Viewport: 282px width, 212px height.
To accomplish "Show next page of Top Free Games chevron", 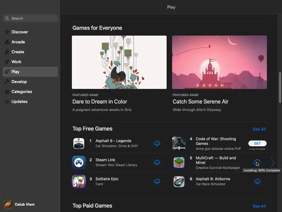I will [x=272, y=163].
